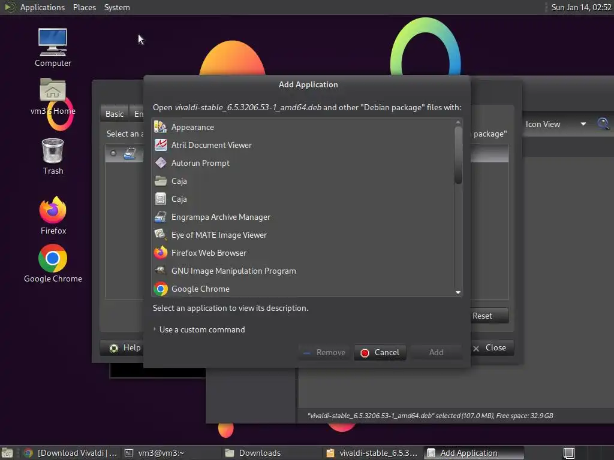Screen dimensions: 614x460
Task: Switch to the Basic tab in Properties
Action: [x=115, y=114]
